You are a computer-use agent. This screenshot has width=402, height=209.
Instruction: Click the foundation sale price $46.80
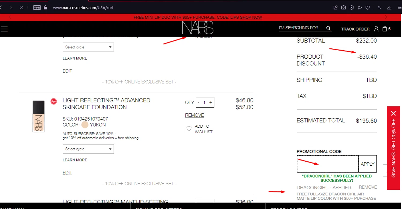click(x=244, y=100)
